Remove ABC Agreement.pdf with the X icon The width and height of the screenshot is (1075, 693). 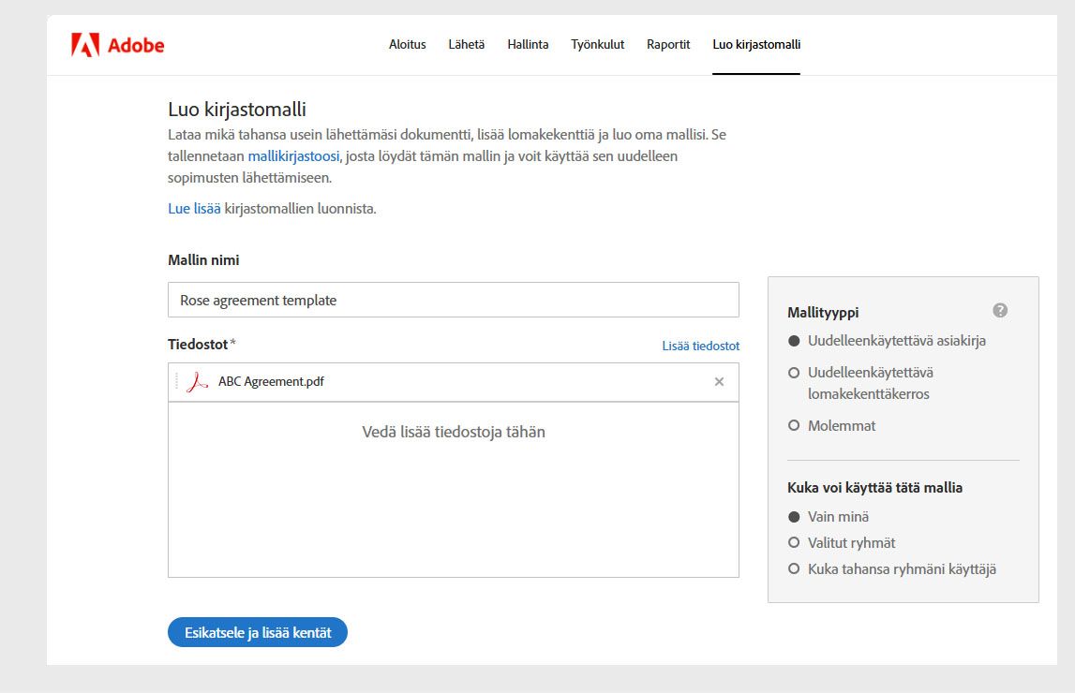coord(719,382)
